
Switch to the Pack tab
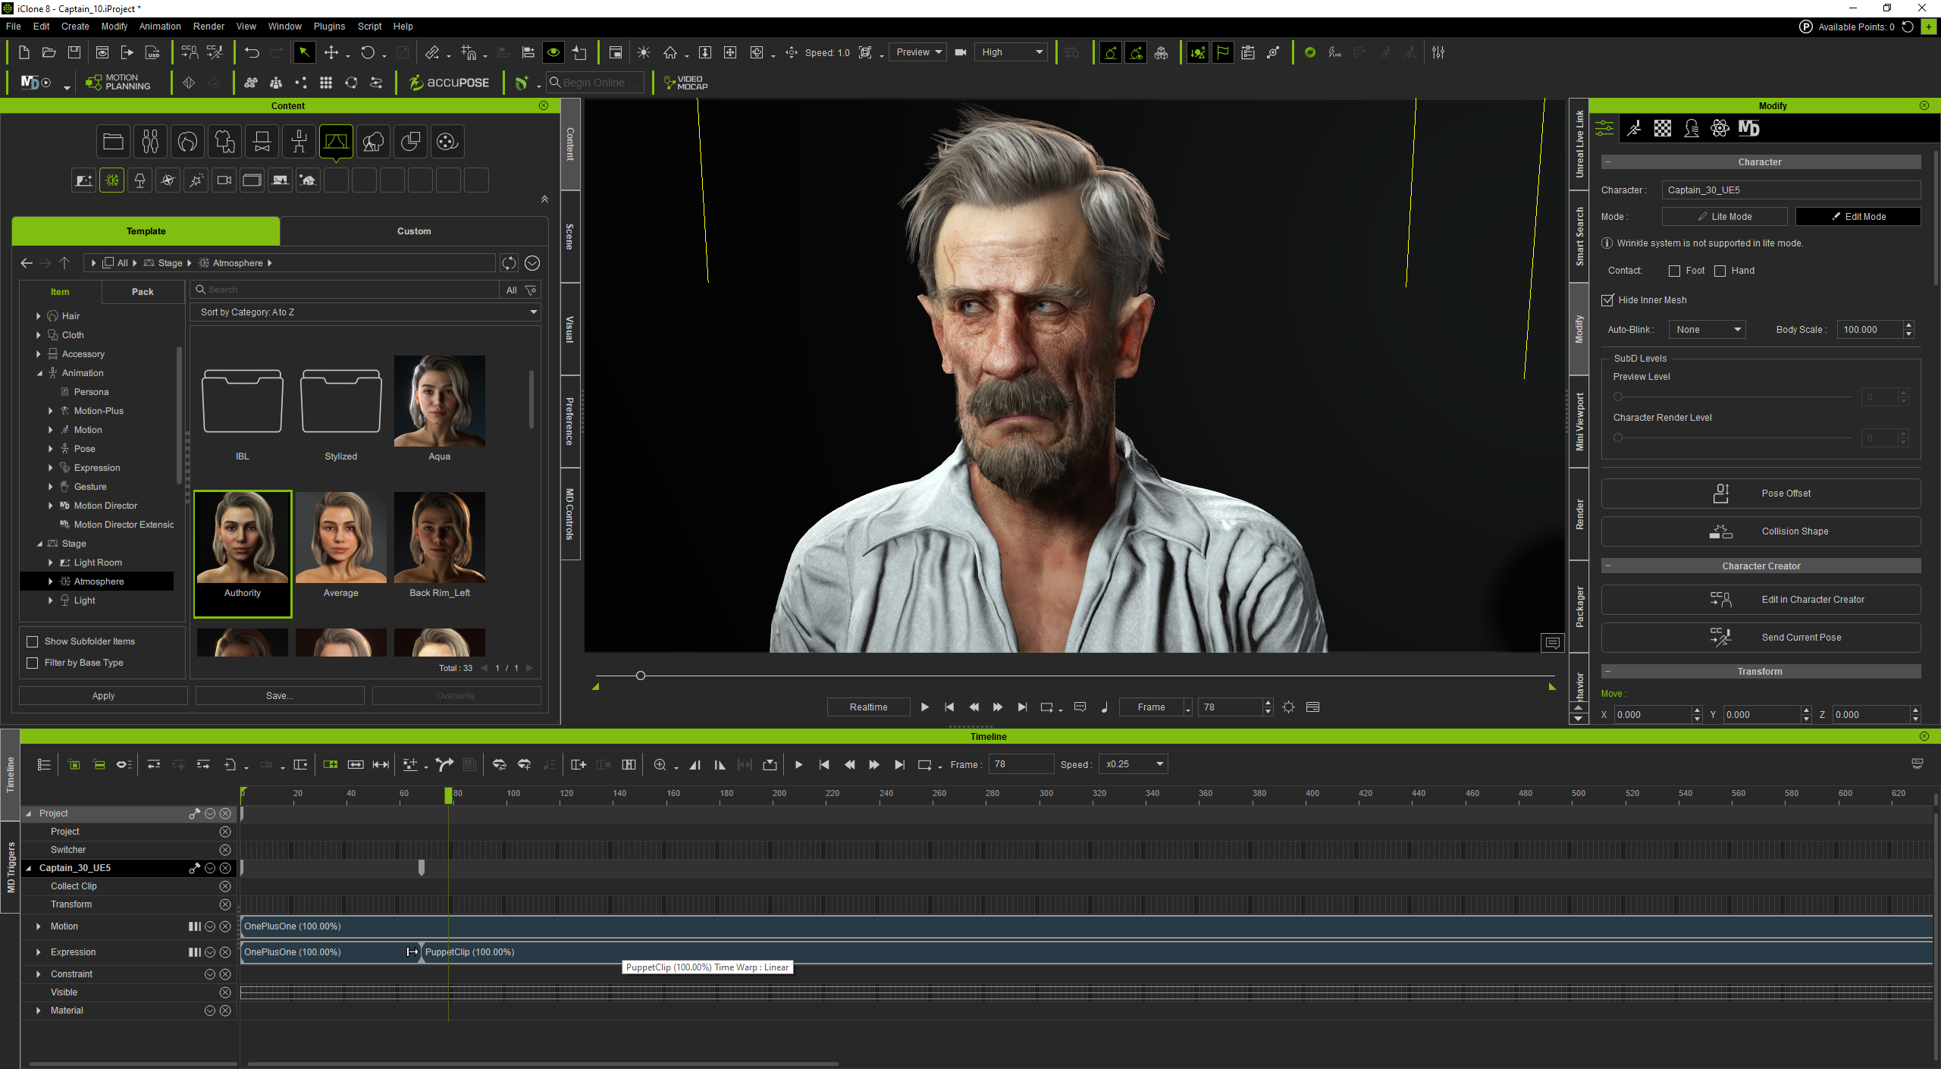click(143, 291)
